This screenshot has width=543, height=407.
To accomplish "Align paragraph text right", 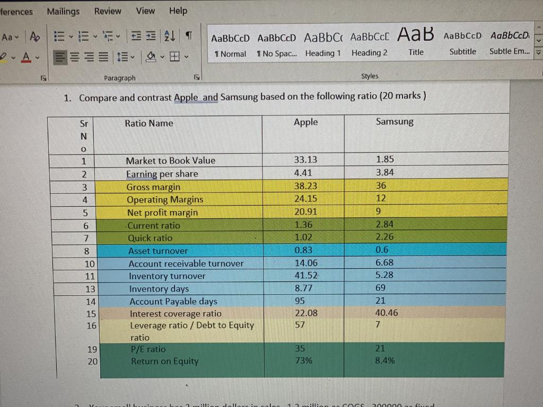I will [x=89, y=57].
